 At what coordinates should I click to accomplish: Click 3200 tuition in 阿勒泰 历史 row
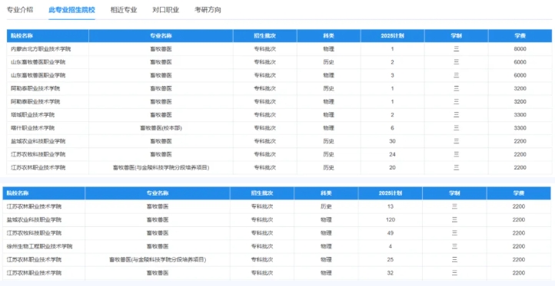pos(520,89)
